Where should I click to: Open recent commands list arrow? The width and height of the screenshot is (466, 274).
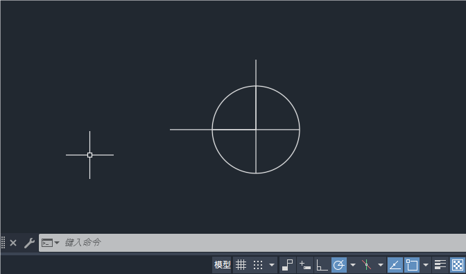tap(57, 243)
